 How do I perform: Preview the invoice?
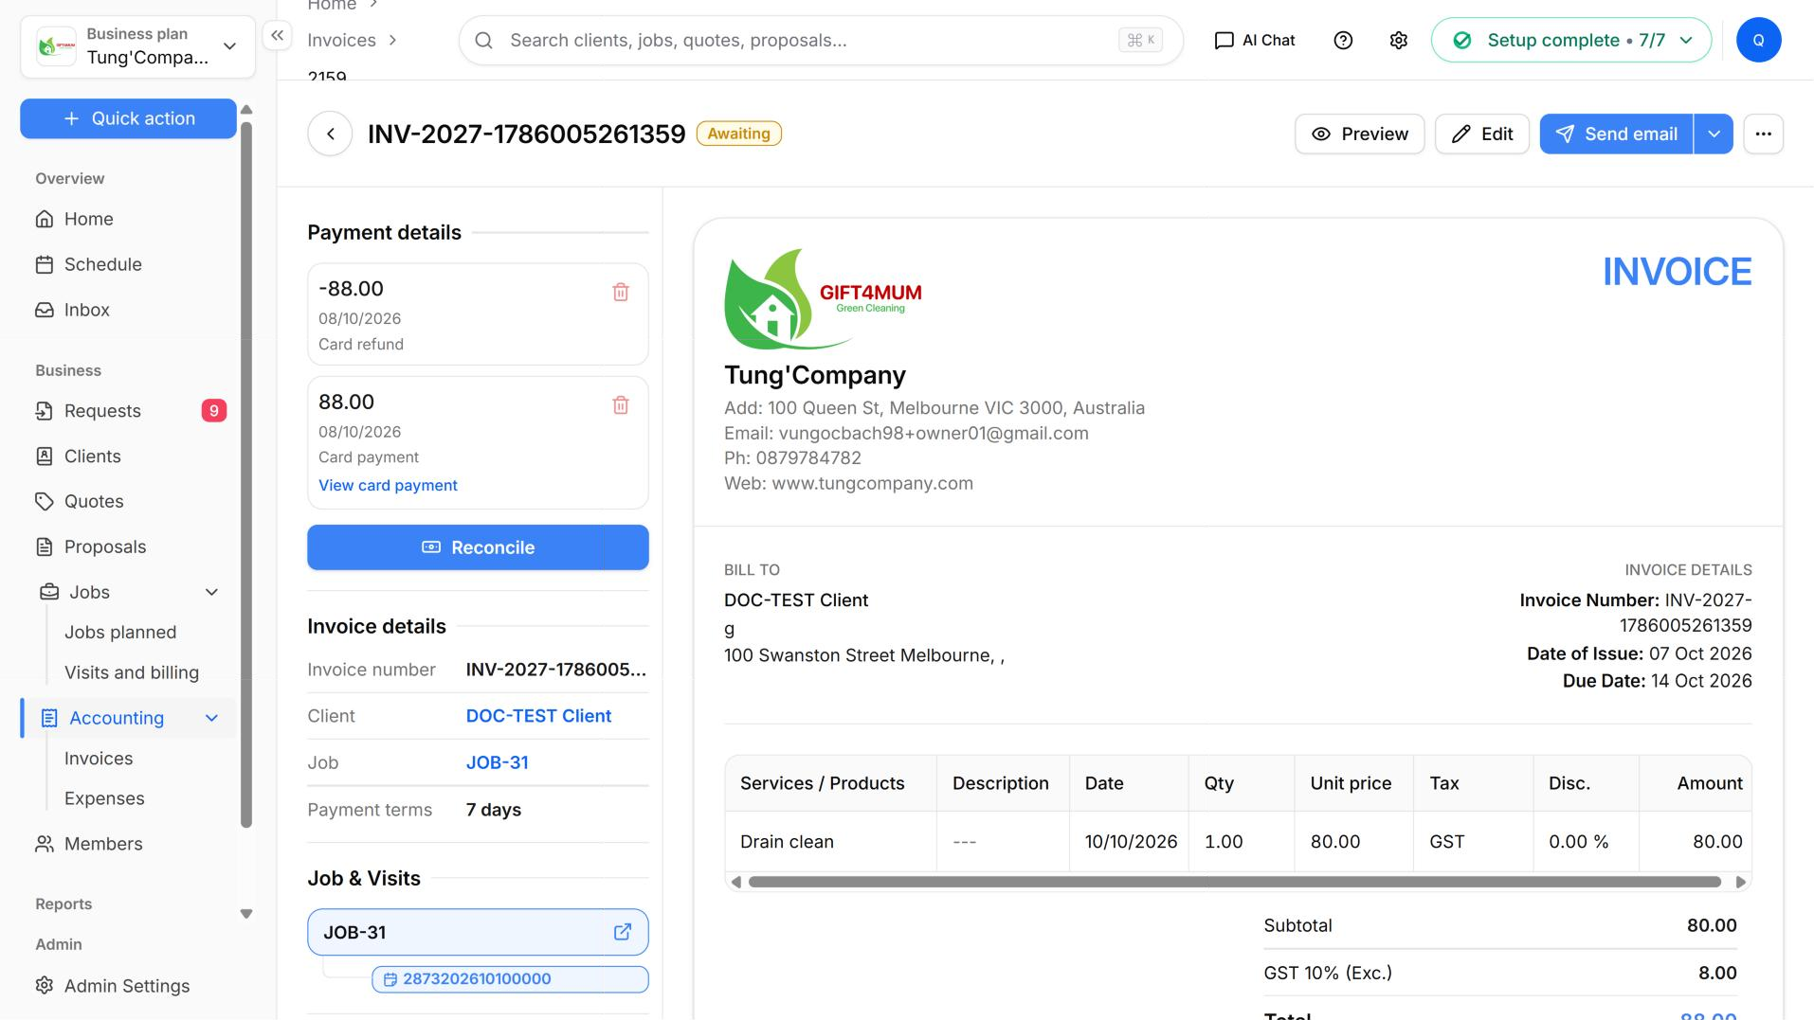click(1359, 134)
